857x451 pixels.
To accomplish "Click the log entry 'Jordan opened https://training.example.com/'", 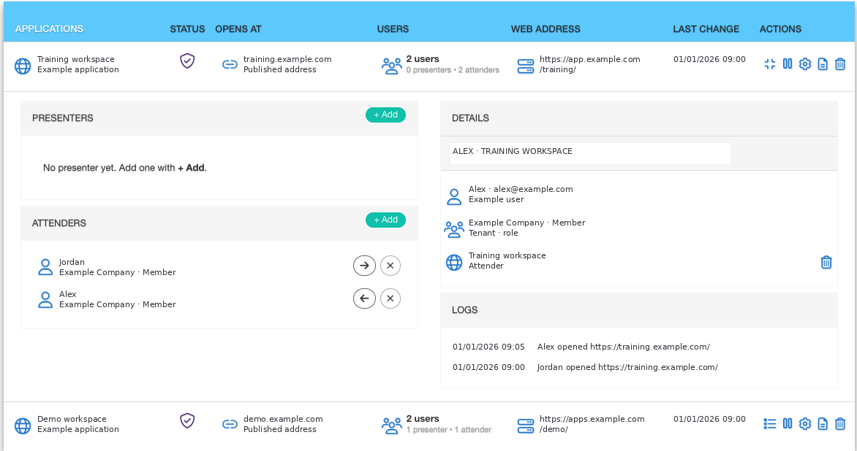I will click(627, 368).
